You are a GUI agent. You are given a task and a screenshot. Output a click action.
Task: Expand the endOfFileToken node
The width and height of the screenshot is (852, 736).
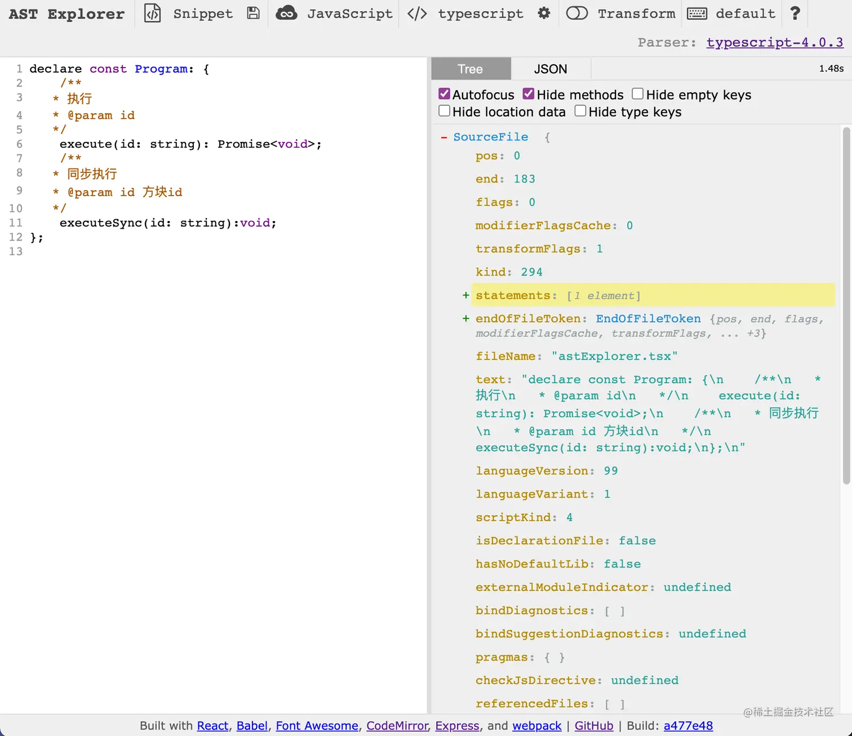point(466,318)
